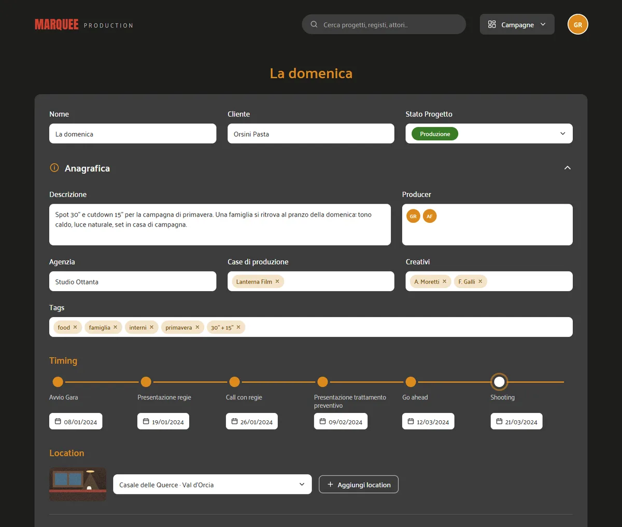This screenshot has height=527, width=622.
Task: Click the AF producer avatar
Action: coord(430,216)
